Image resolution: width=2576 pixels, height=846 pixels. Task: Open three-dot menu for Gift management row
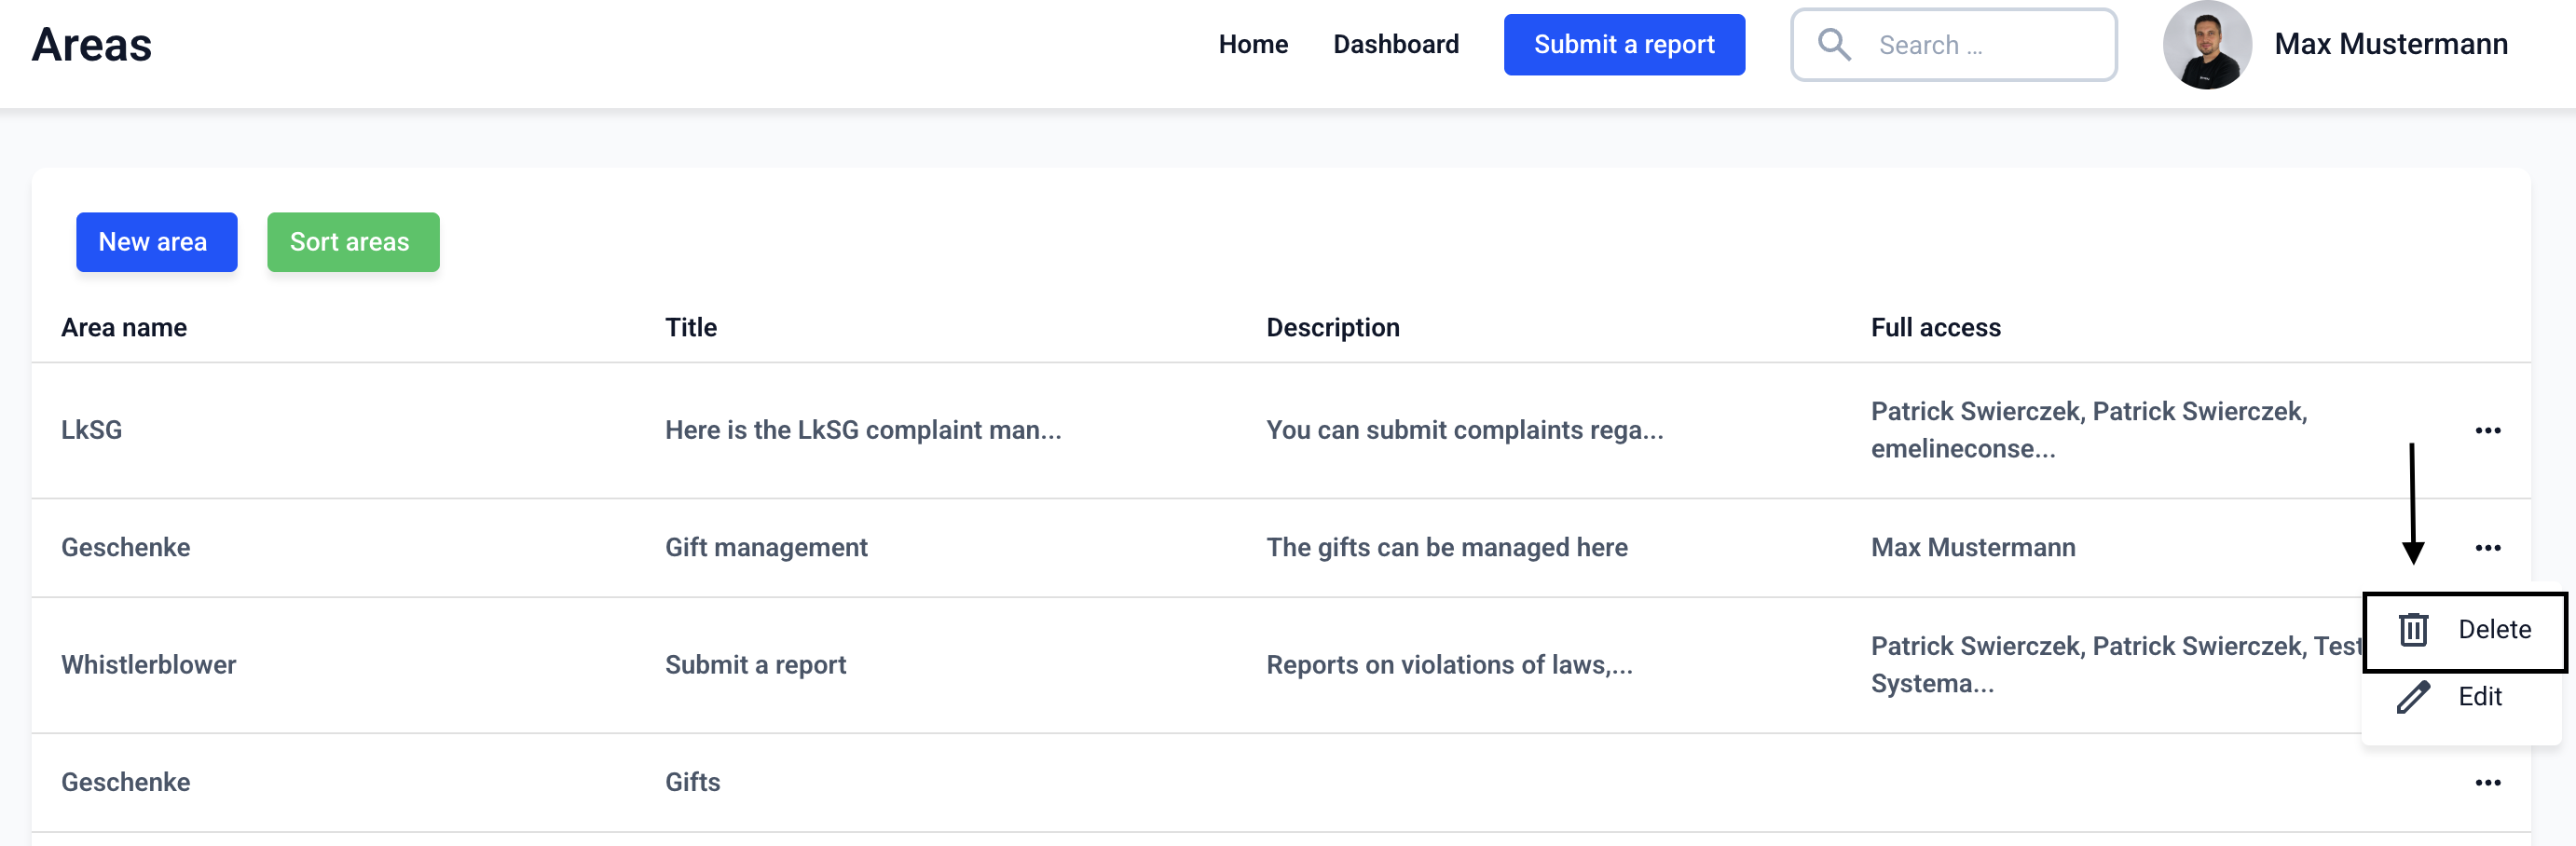(2487, 547)
